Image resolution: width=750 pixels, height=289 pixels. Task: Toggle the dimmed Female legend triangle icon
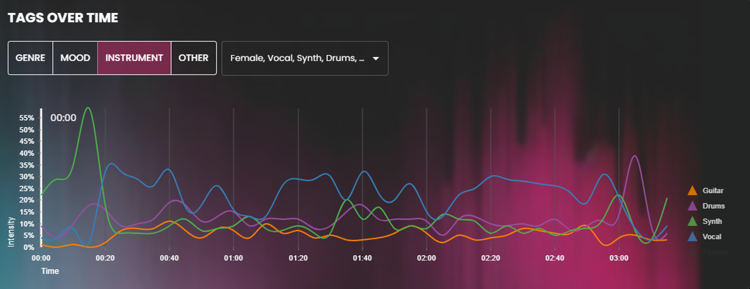click(x=692, y=252)
